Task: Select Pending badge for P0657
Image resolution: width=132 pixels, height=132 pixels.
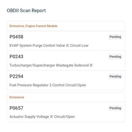Action: coord(115,108)
